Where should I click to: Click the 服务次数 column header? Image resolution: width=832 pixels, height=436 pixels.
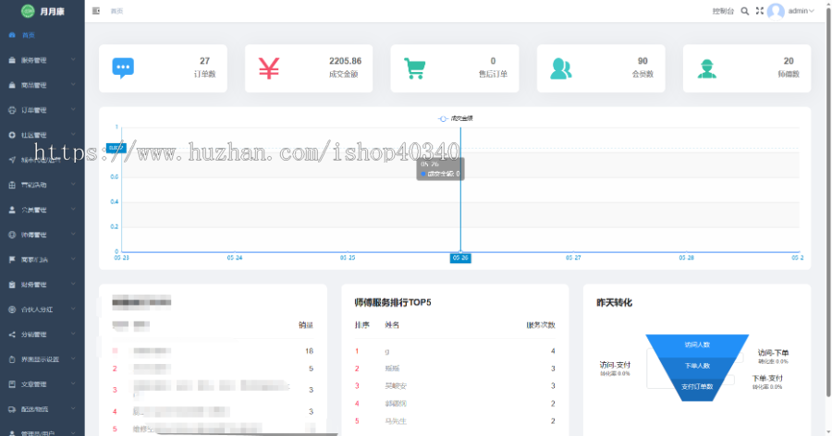(x=541, y=324)
